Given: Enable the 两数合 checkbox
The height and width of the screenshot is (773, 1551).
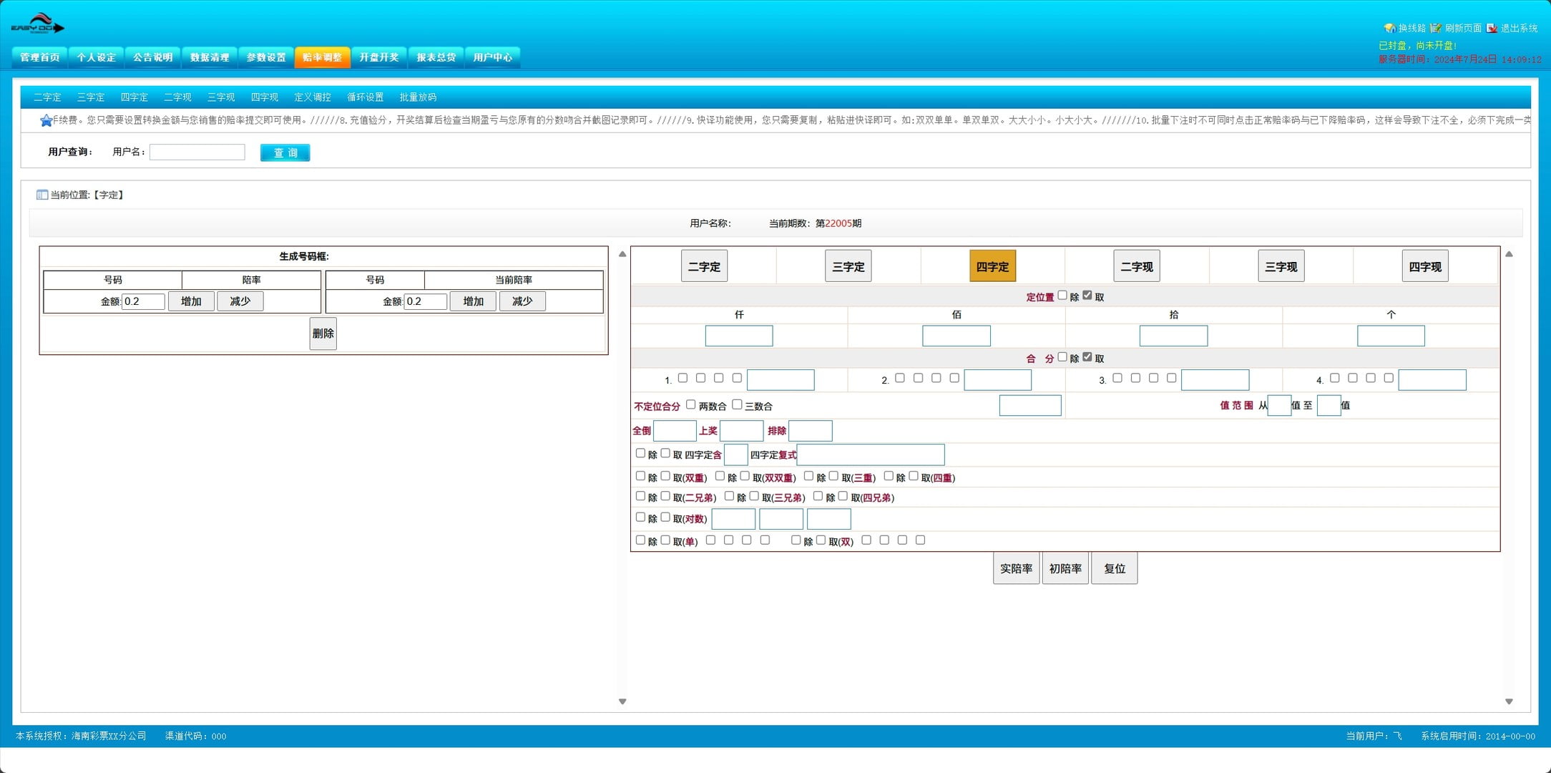Looking at the screenshot, I should pyautogui.click(x=690, y=404).
